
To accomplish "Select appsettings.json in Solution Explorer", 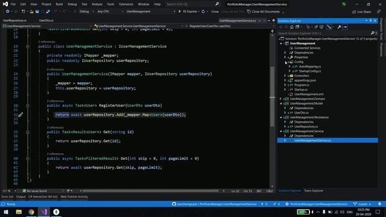I will tap(305, 80).
